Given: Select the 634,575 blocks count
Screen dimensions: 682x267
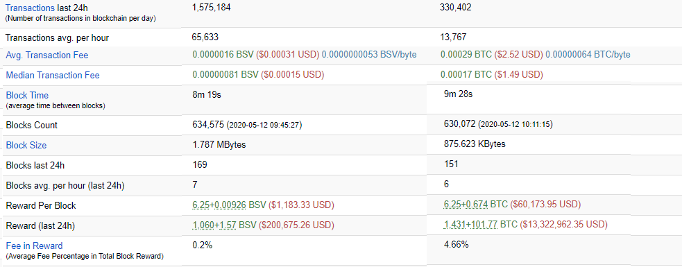Looking at the screenshot, I should [208, 125].
